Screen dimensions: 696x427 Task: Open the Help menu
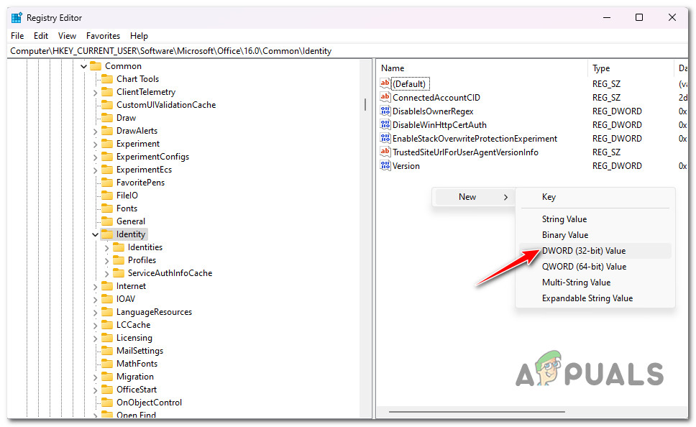tap(139, 36)
